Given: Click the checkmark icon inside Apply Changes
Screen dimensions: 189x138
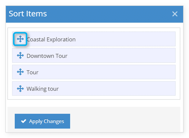Looking at the screenshot, I should (x=23, y=121).
